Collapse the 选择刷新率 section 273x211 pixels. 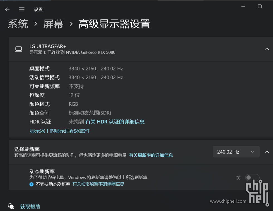pyautogui.click(x=267, y=152)
